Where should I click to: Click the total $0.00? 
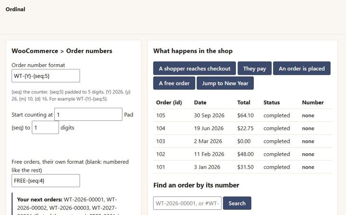244,141
